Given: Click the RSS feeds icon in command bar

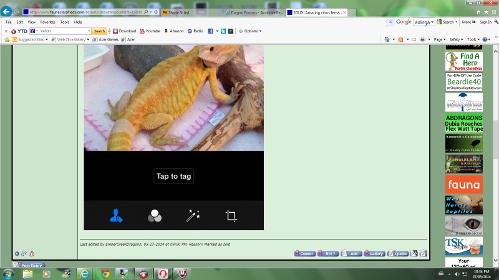Looking at the screenshot, I should (x=400, y=40).
